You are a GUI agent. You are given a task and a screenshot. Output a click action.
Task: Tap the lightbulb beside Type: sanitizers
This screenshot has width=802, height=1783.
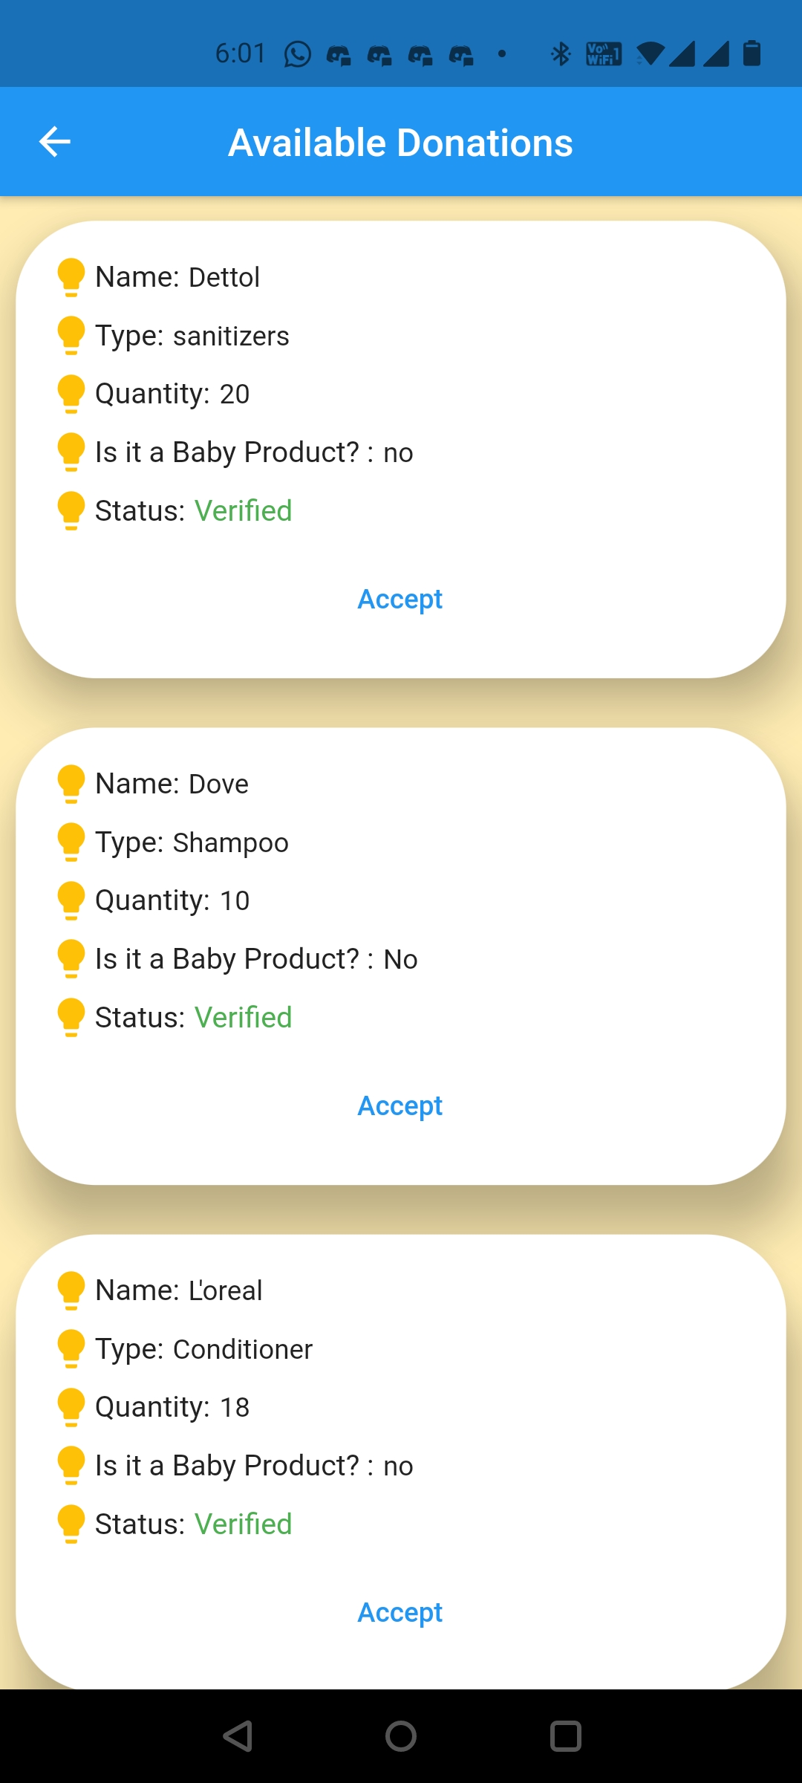71,336
